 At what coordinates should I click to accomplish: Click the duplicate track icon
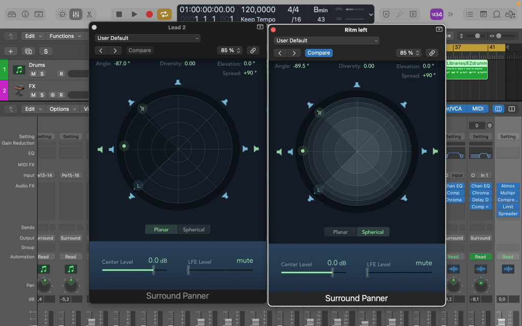[28, 51]
